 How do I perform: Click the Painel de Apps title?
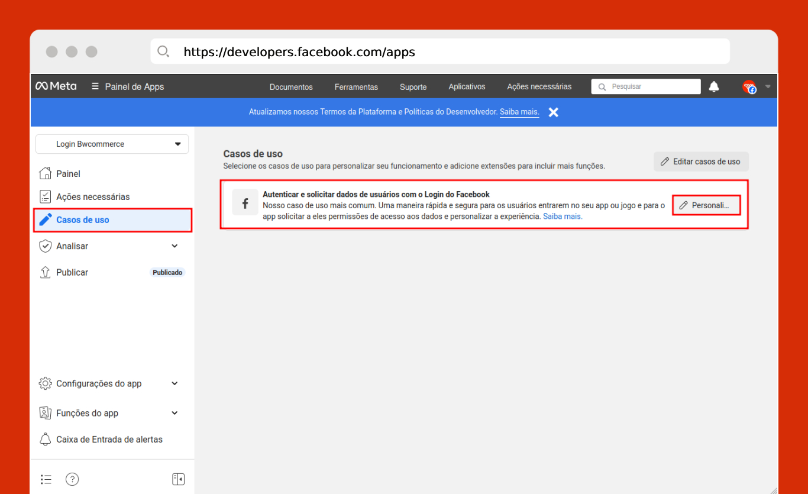click(x=134, y=86)
